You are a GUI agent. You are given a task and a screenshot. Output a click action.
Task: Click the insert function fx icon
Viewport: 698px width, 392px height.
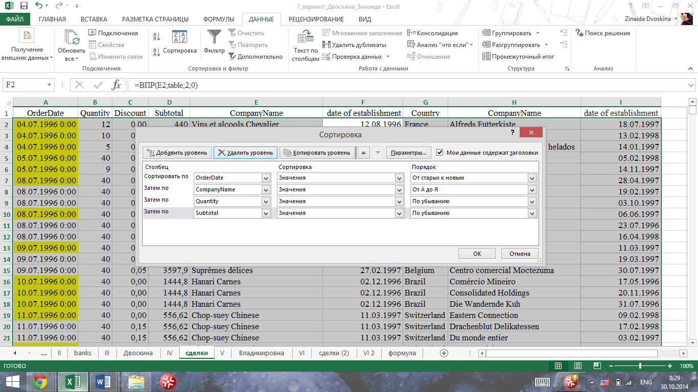[x=117, y=85]
